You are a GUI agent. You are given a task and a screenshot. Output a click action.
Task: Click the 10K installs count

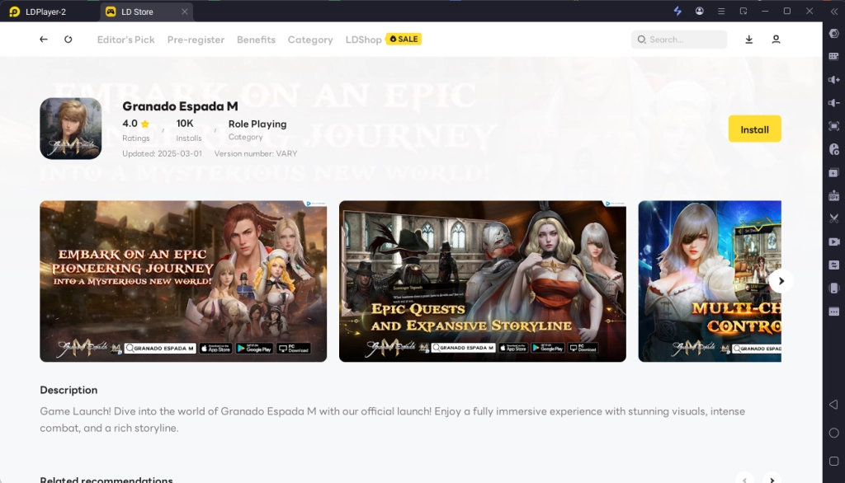click(185, 124)
